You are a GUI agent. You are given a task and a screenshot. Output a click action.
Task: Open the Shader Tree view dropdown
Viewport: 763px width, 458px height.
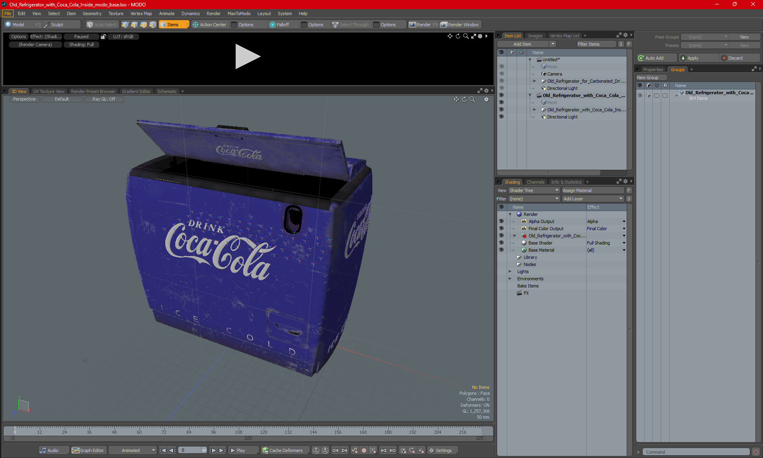(x=534, y=190)
